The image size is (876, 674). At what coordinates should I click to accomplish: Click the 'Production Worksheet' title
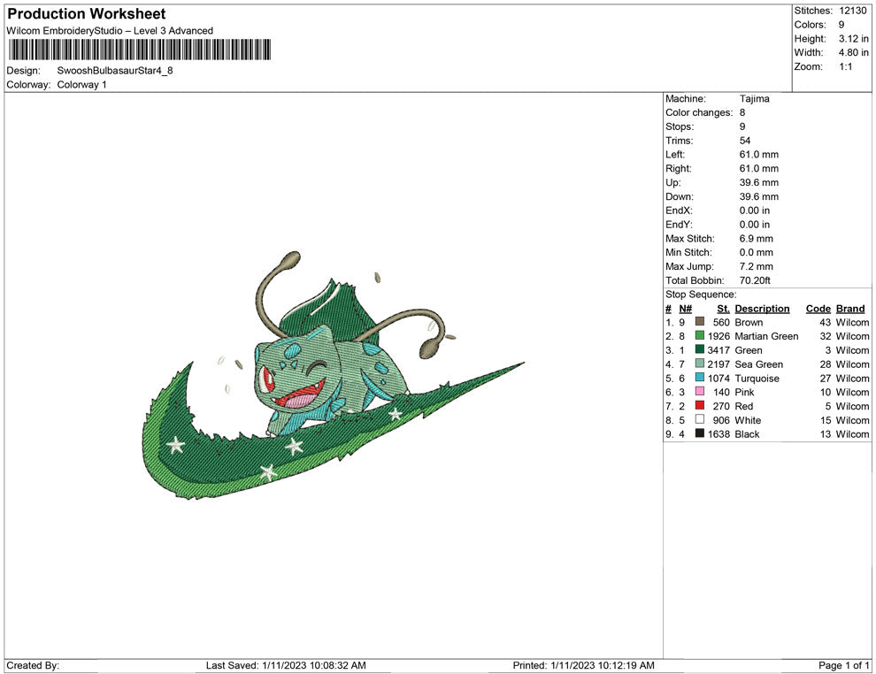(x=87, y=14)
